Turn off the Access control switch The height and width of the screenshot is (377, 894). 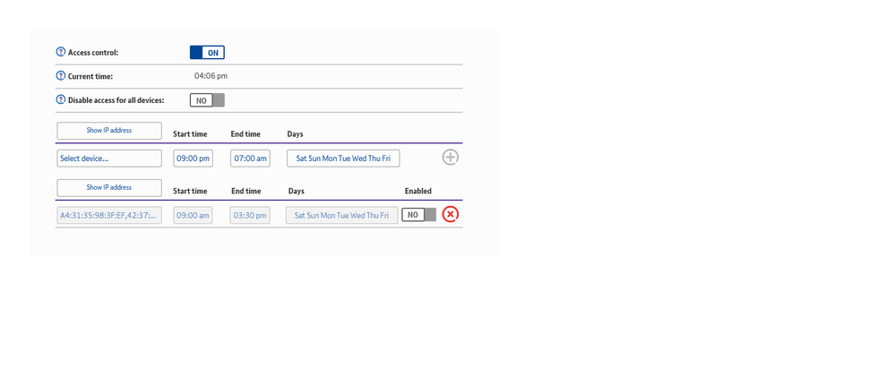click(x=207, y=53)
